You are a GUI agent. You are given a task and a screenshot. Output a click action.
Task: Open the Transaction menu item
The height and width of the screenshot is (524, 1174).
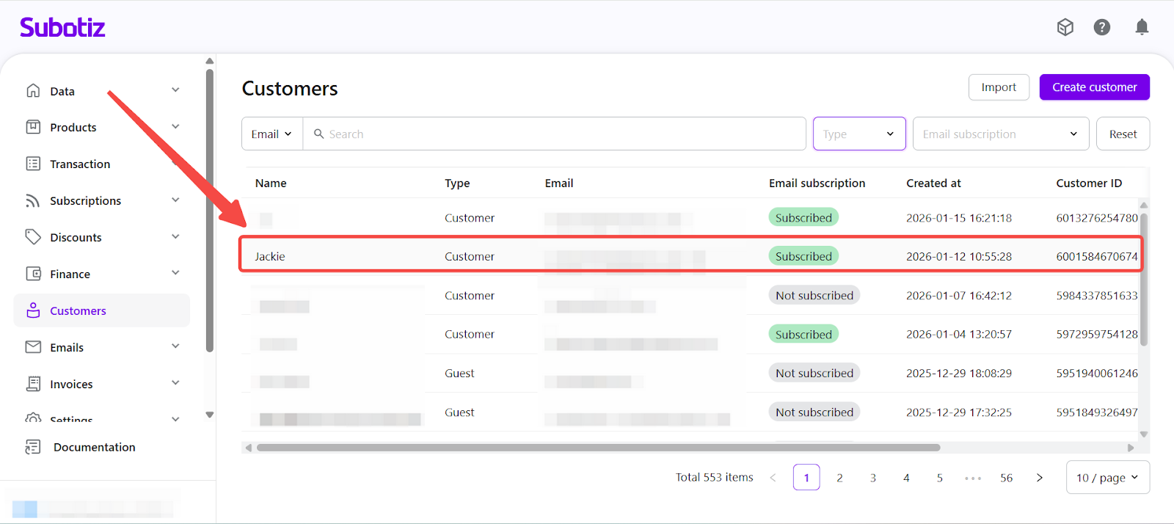[x=80, y=164]
